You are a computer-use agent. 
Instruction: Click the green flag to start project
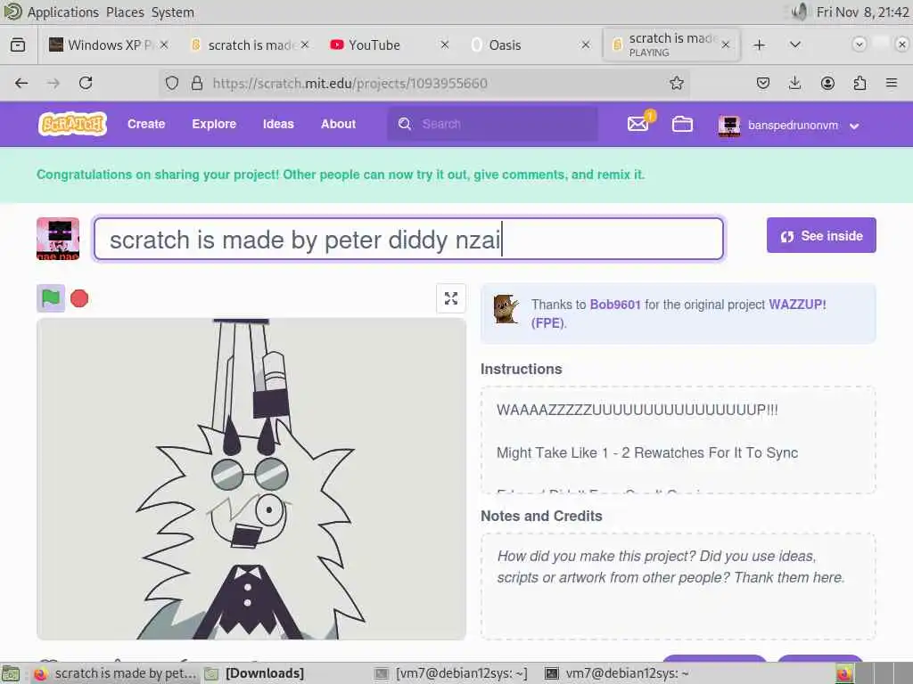click(x=51, y=298)
